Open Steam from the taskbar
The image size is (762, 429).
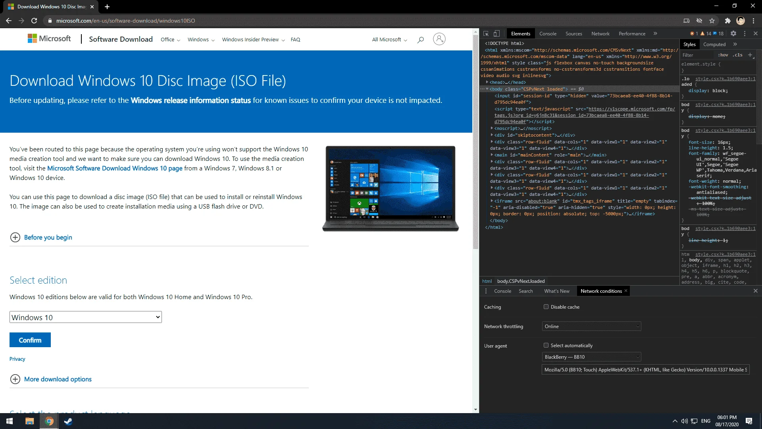(68, 421)
